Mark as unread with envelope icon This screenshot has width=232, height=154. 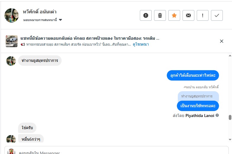tap(188, 15)
